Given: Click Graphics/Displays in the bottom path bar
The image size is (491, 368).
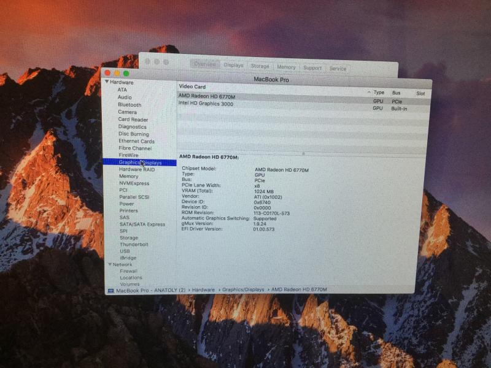Looking at the screenshot, I should pyautogui.click(x=243, y=289).
